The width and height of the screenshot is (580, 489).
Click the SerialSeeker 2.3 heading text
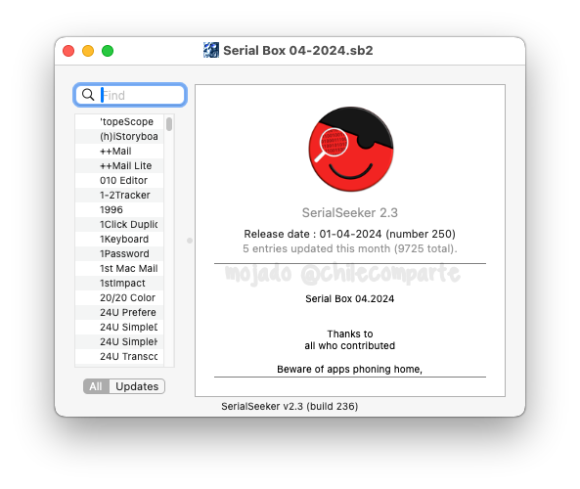pyautogui.click(x=350, y=212)
